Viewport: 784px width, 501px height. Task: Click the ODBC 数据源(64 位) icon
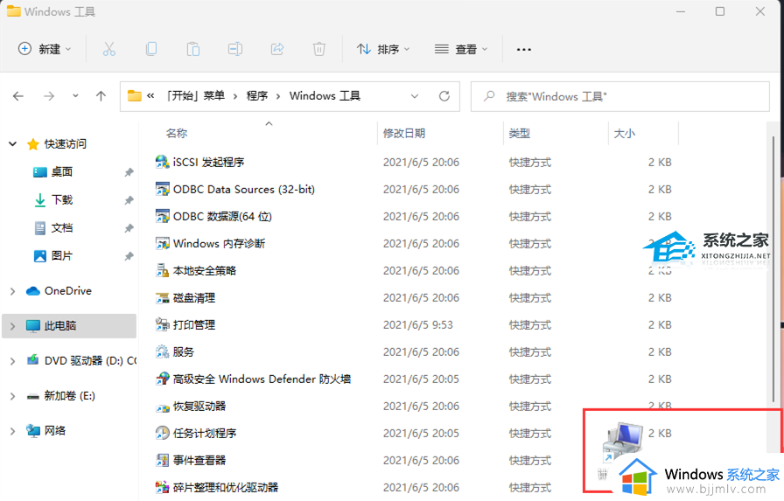(162, 216)
